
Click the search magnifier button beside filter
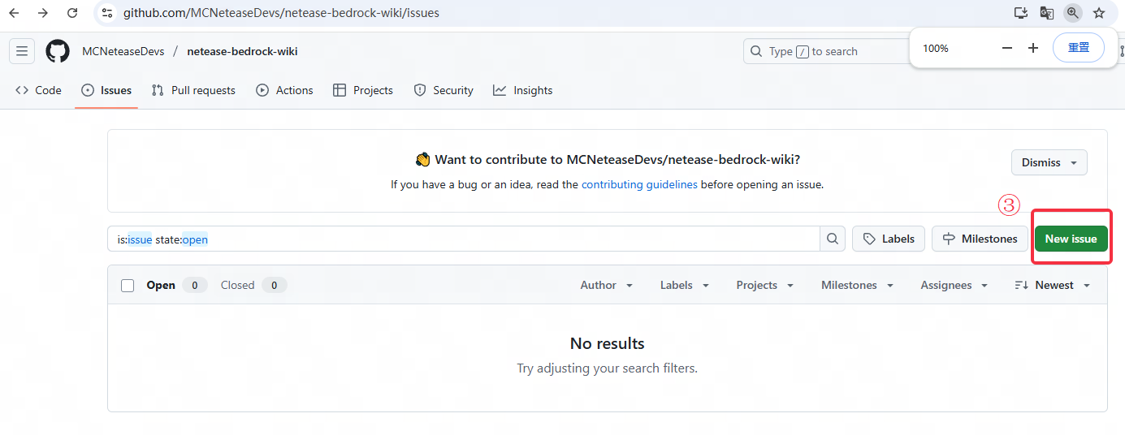[x=833, y=239]
